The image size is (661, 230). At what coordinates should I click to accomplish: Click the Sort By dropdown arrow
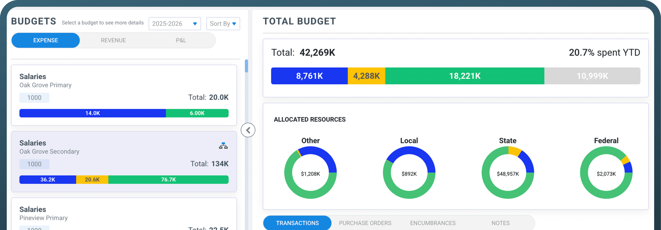(234, 24)
